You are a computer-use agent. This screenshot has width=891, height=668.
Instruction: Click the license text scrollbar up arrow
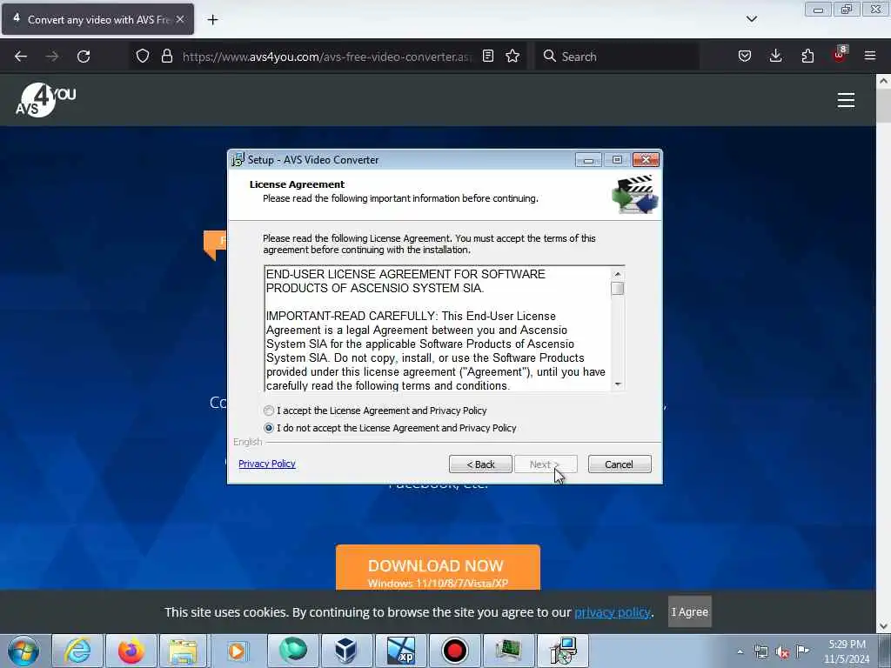(x=618, y=274)
